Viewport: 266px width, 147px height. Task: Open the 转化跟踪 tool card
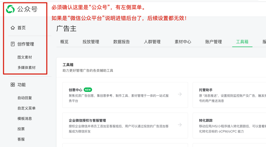pos(229,126)
